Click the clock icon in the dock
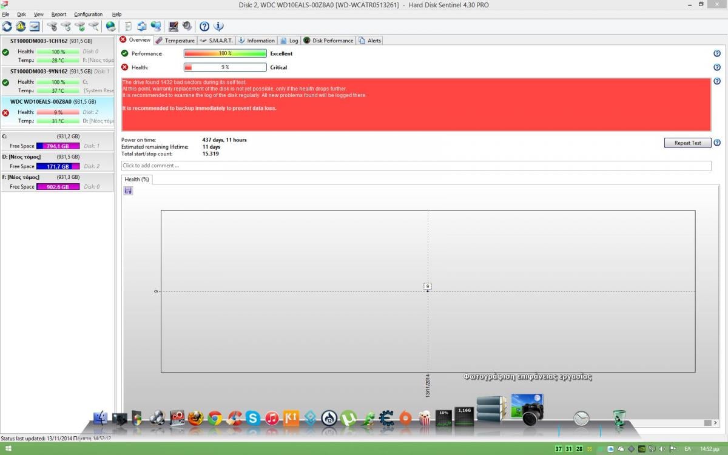 coord(581,418)
